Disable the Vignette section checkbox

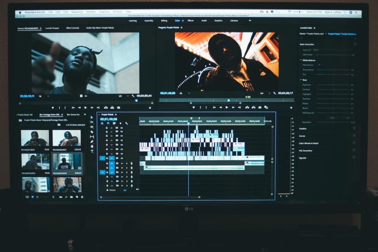[354, 158]
